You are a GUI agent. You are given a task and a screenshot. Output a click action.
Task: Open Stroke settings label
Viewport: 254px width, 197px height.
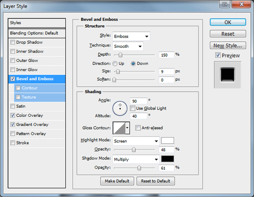(22, 143)
